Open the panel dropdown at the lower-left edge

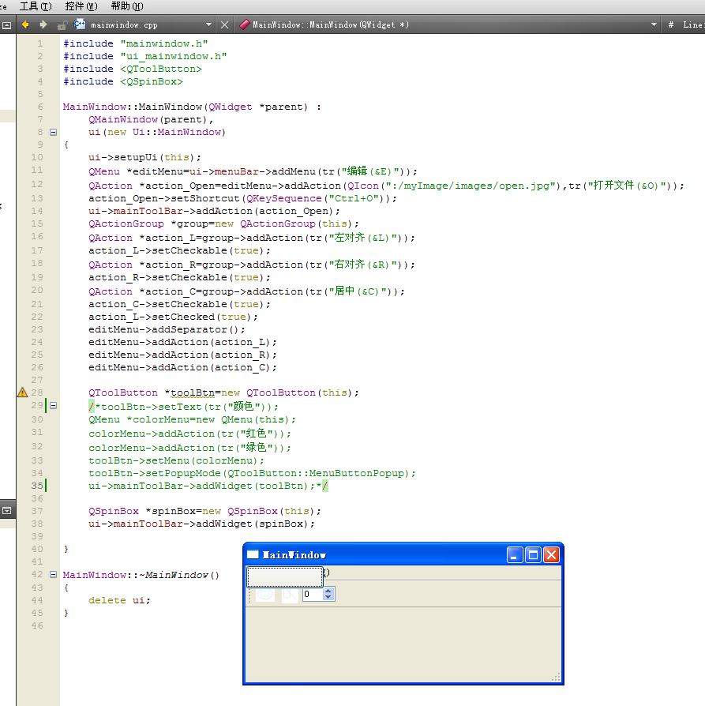7,511
